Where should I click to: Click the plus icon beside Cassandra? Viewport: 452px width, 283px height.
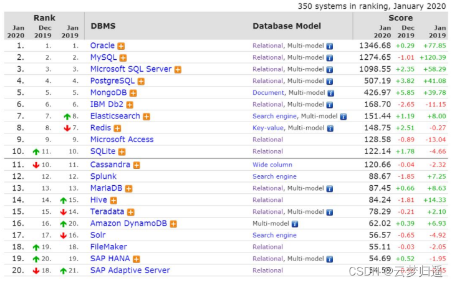click(137, 165)
